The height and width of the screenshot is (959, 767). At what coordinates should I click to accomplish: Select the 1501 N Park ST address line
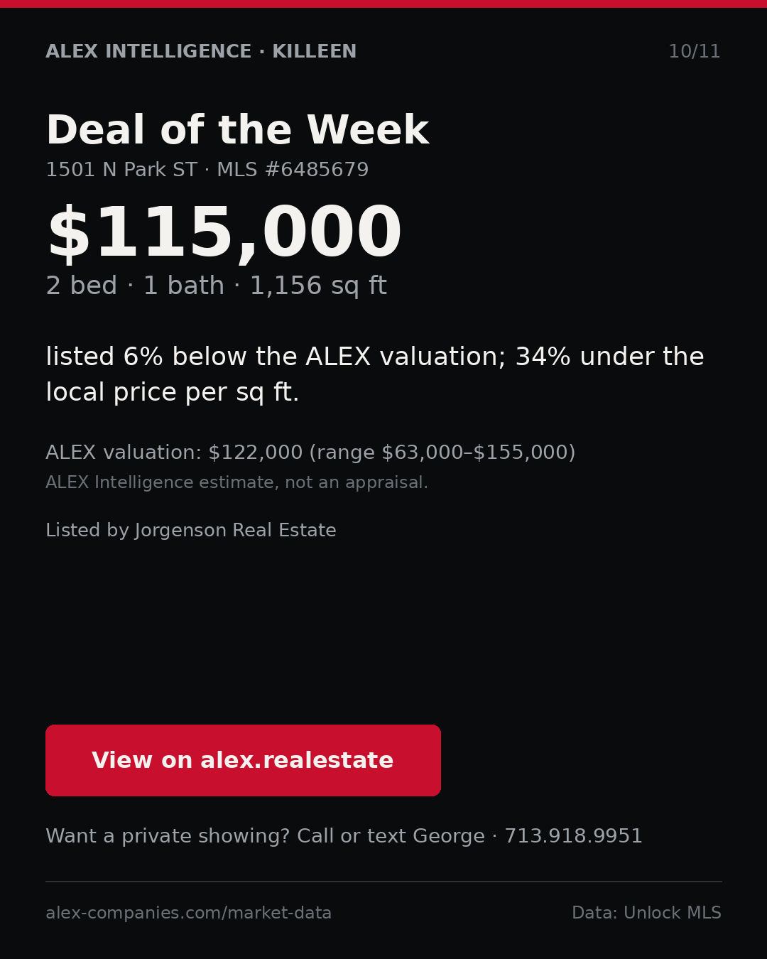coord(121,170)
